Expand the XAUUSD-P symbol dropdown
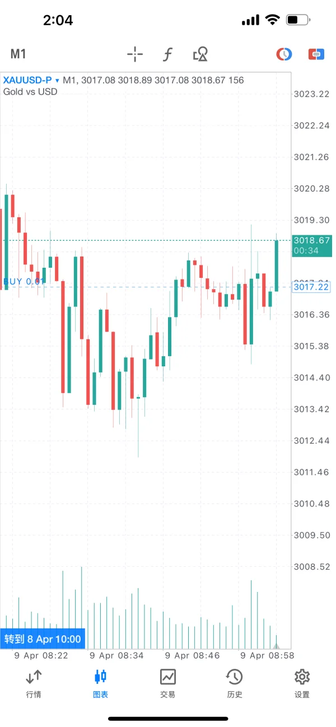The height and width of the screenshot is (727, 336). click(27, 80)
